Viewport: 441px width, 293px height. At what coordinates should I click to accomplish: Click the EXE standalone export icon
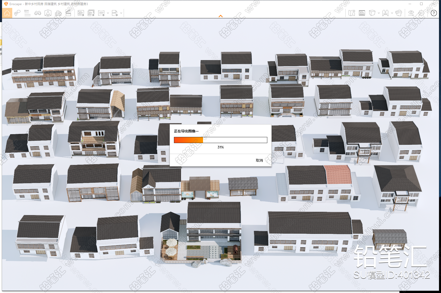point(115,13)
